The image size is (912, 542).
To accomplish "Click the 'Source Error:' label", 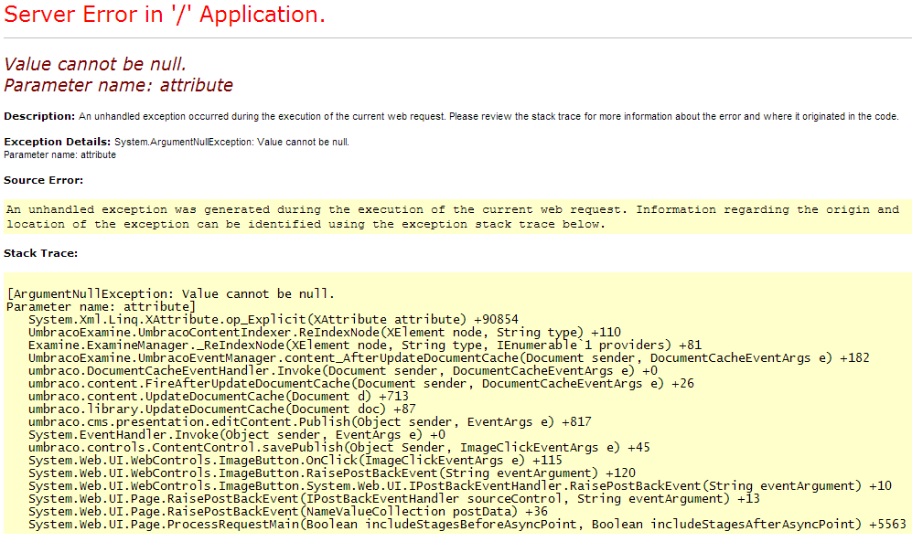I will (44, 180).
